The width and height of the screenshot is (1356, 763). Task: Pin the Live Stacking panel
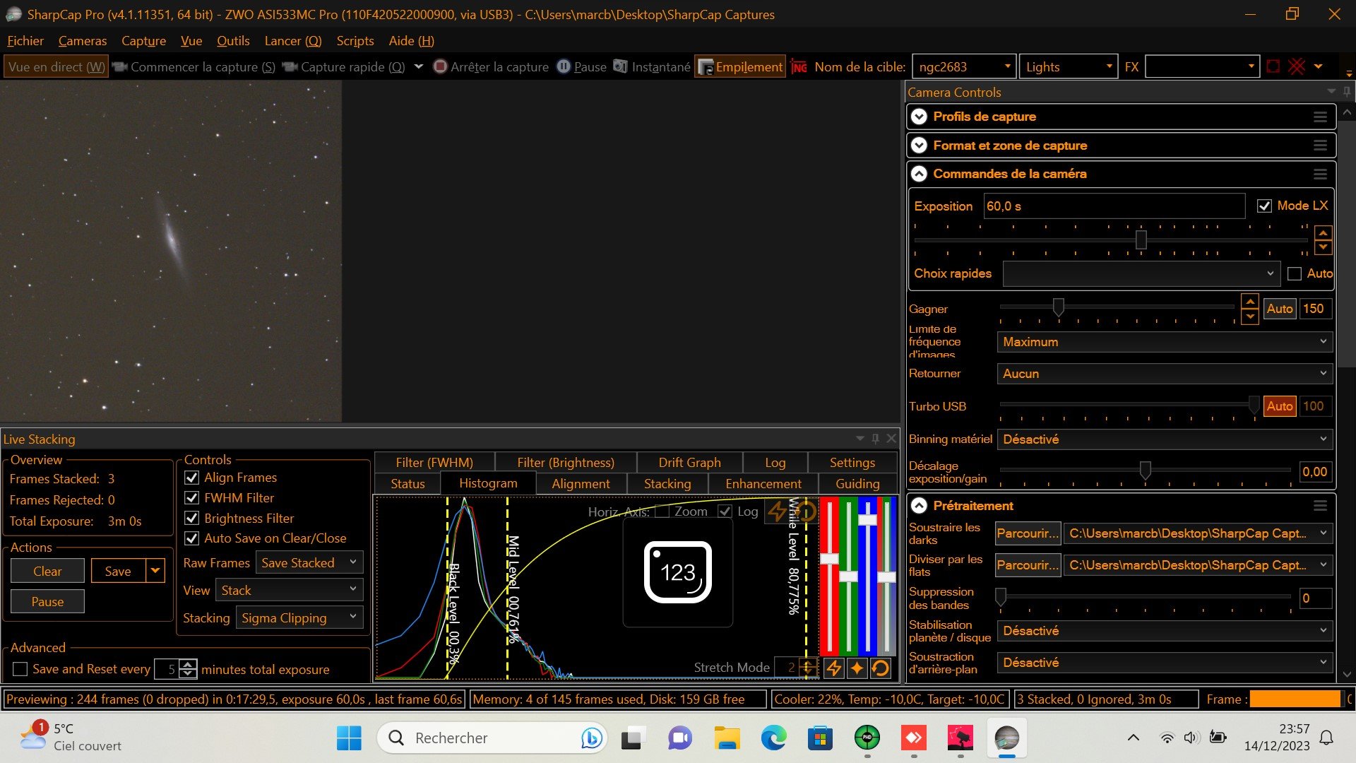pyautogui.click(x=876, y=439)
